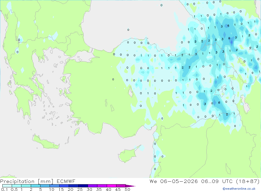Click the arrow tip above 50 mm

(131, 186)
